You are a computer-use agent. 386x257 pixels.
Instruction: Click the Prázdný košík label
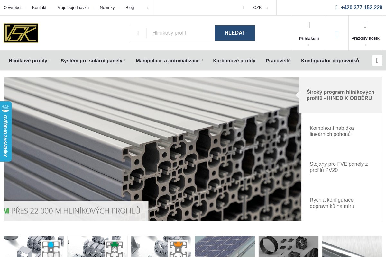[x=365, y=38]
